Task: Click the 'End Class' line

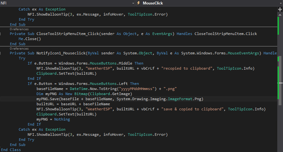Action: tap(11, 150)
